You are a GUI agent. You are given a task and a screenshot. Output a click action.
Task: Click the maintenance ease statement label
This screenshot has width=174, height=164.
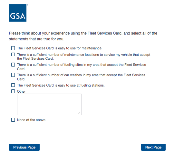[x=60, y=48]
